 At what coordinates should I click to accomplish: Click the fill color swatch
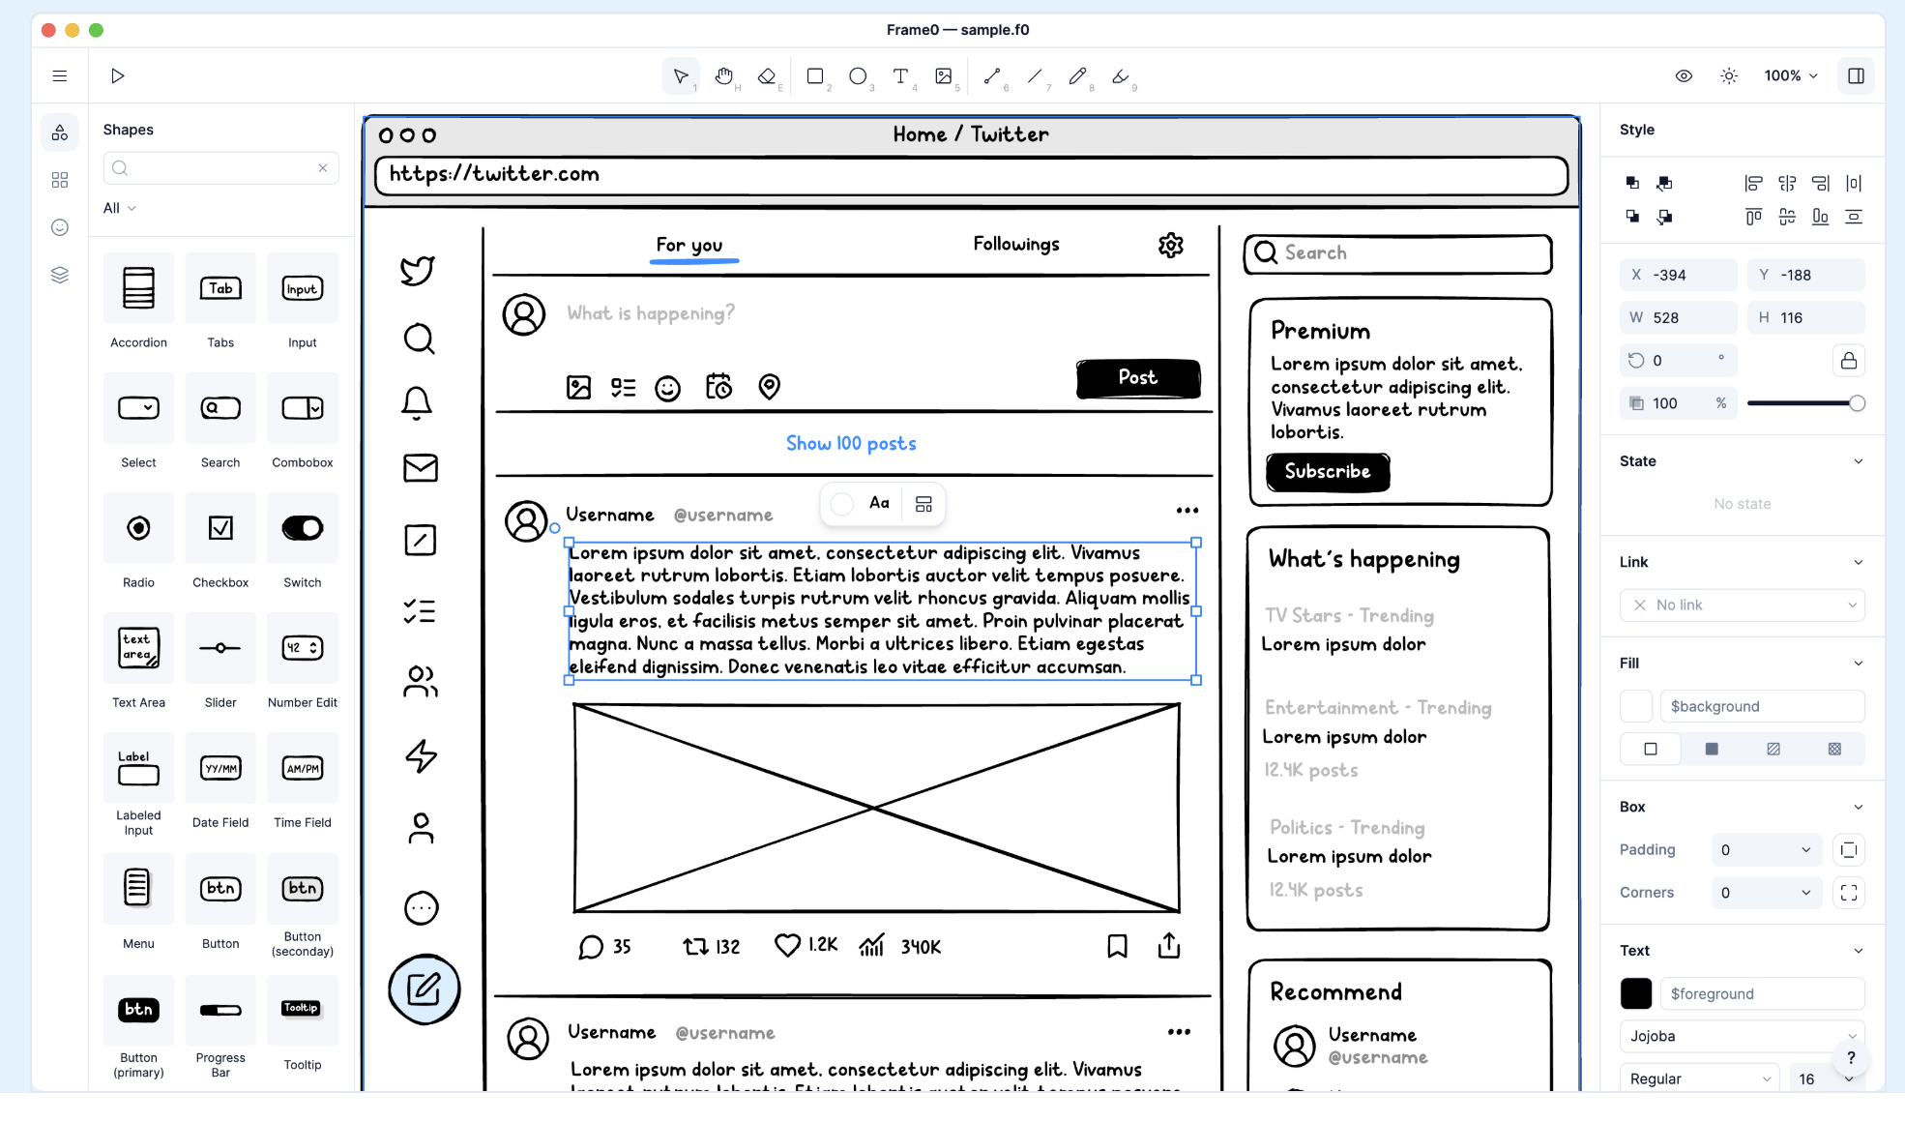pyautogui.click(x=1636, y=706)
